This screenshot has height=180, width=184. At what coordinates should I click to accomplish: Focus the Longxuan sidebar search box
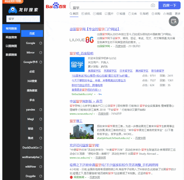23,19
